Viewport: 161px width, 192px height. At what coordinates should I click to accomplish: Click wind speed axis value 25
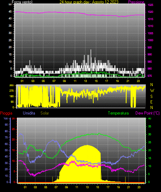pos(10,40)
